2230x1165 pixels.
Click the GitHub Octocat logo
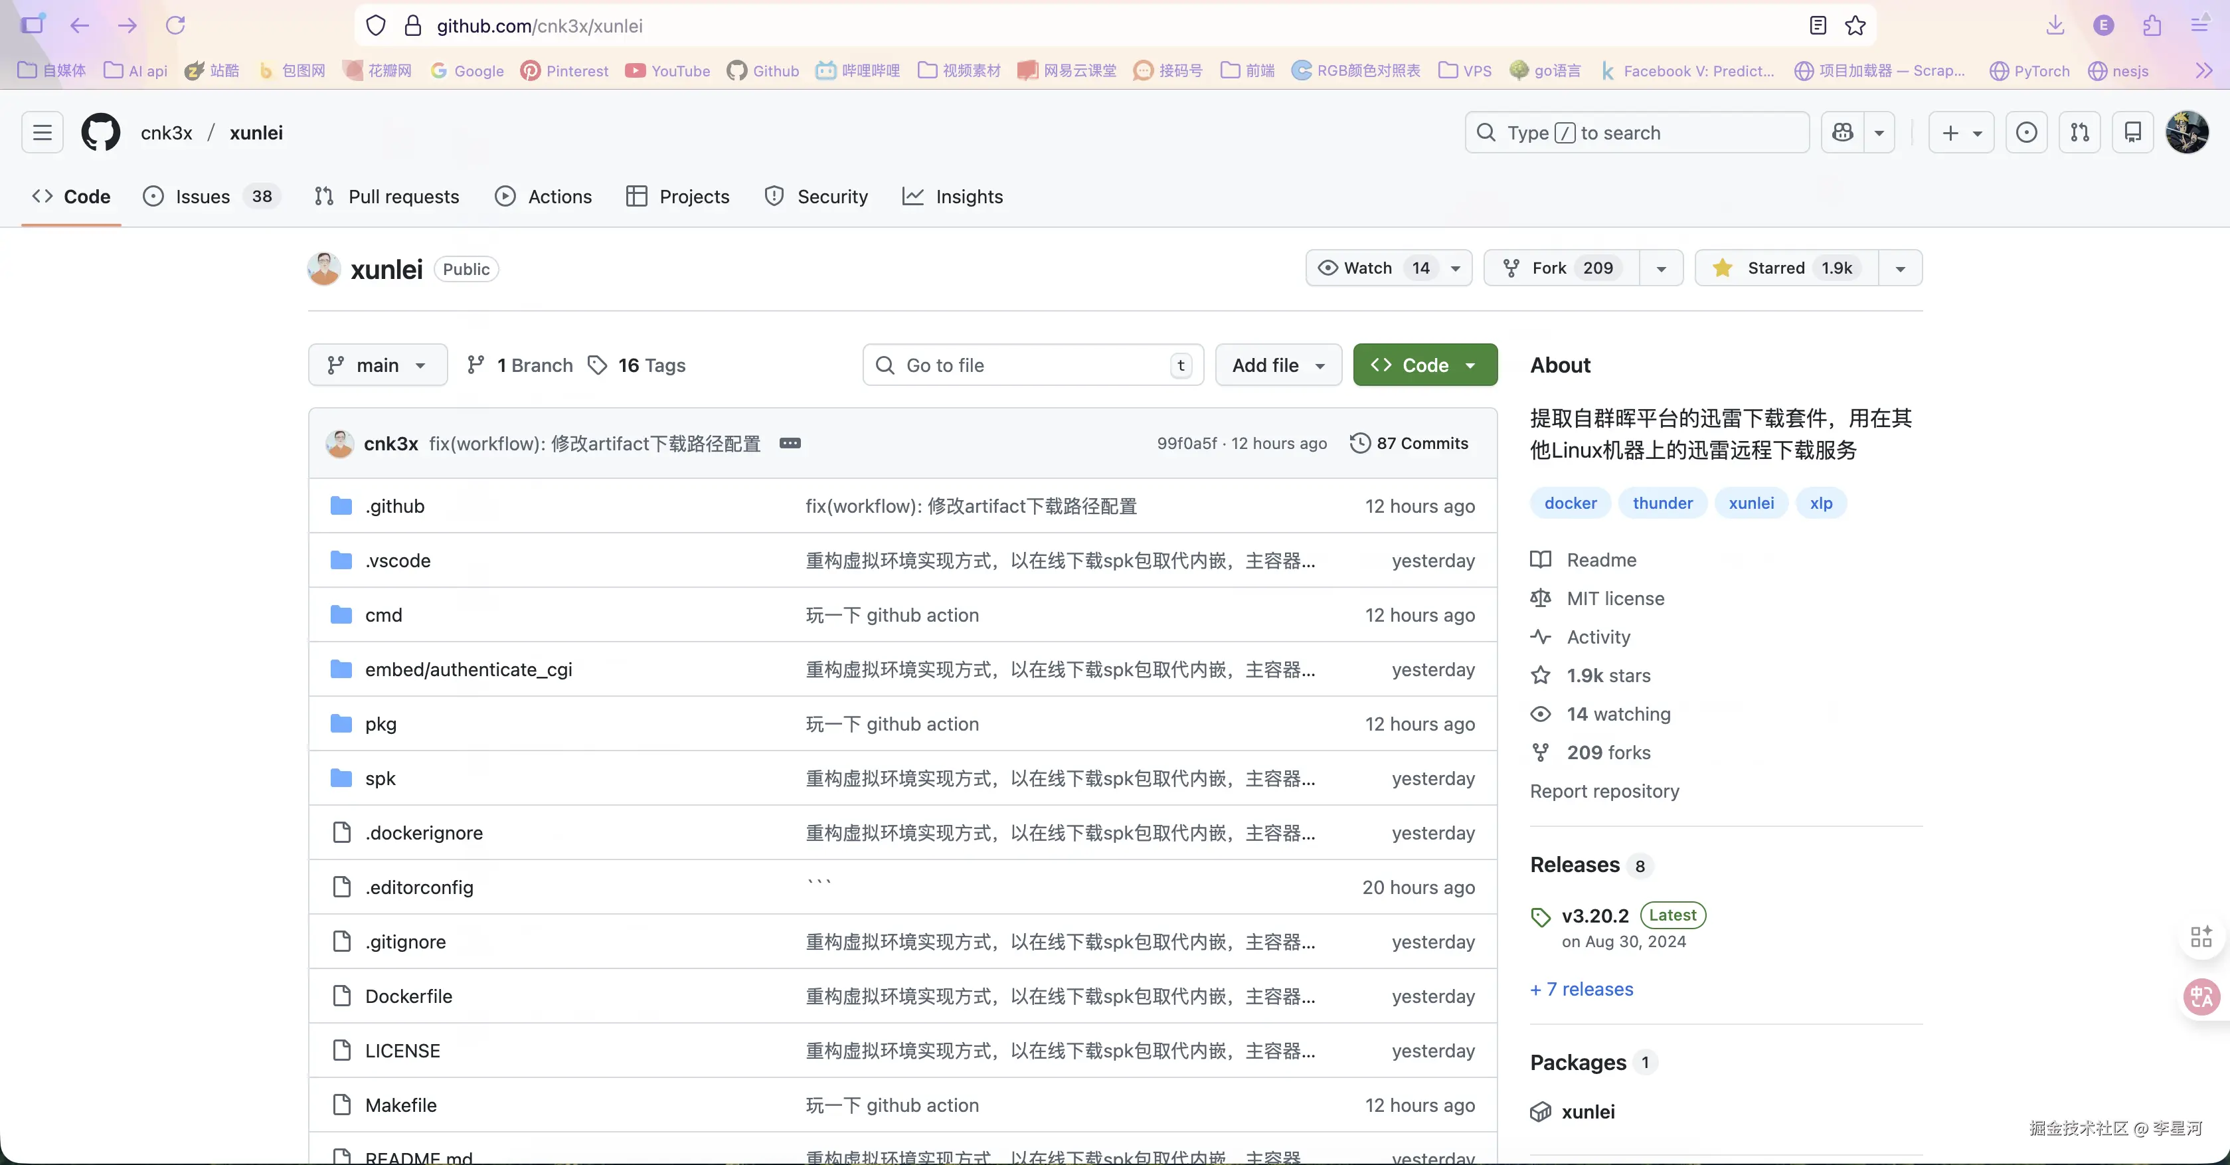tap(100, 132)
